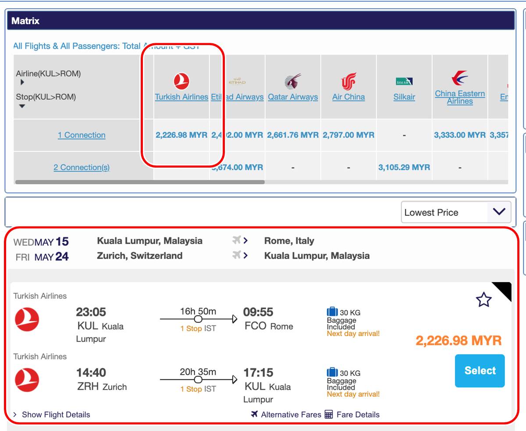Click Turkish Airlines logo on KUL departure flight
Screen dimensions: 526x431
(27, 319)
